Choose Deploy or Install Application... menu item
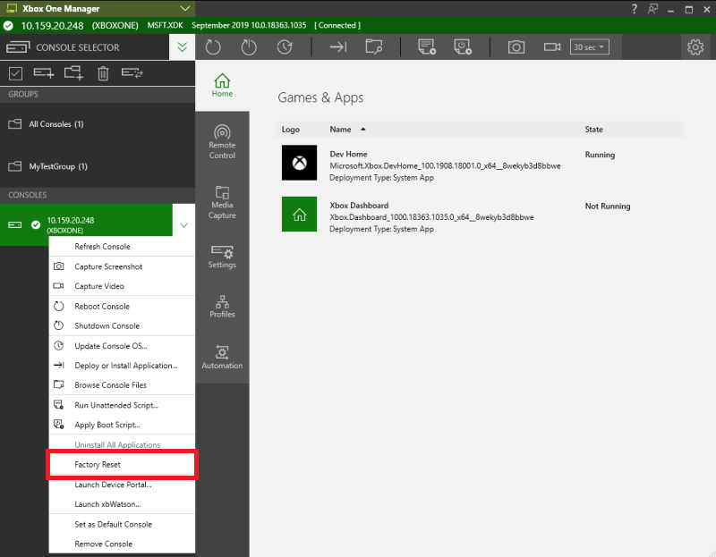This screenshot has height=557, width=716. [122, 366]
